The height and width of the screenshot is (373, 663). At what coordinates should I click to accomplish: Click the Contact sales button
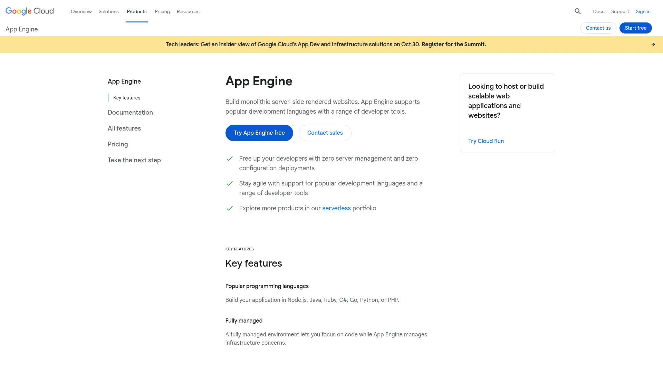[x=325, y=133]
